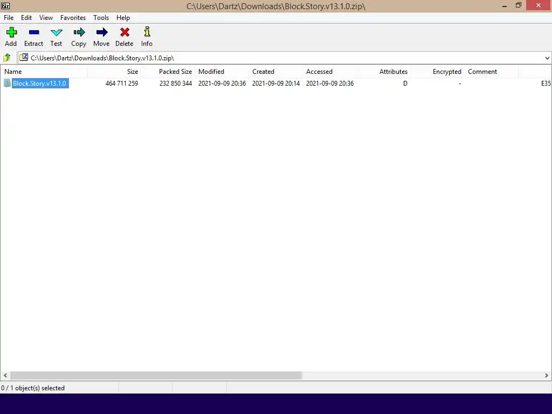Click the blue Move arrow icon
Viewport: 552px width, 414px height.
pos(102,32)
